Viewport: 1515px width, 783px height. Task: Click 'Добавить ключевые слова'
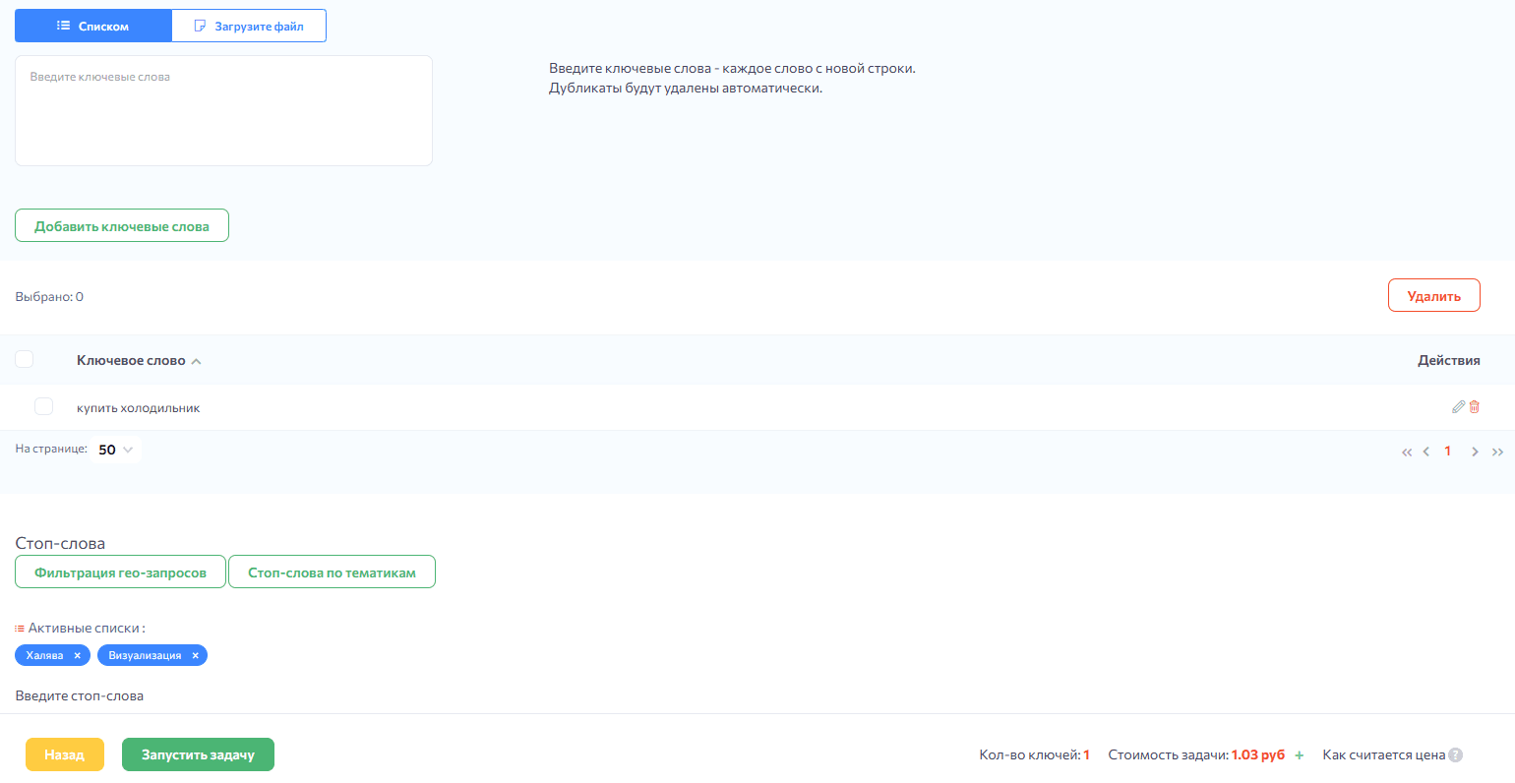[121, 225]
